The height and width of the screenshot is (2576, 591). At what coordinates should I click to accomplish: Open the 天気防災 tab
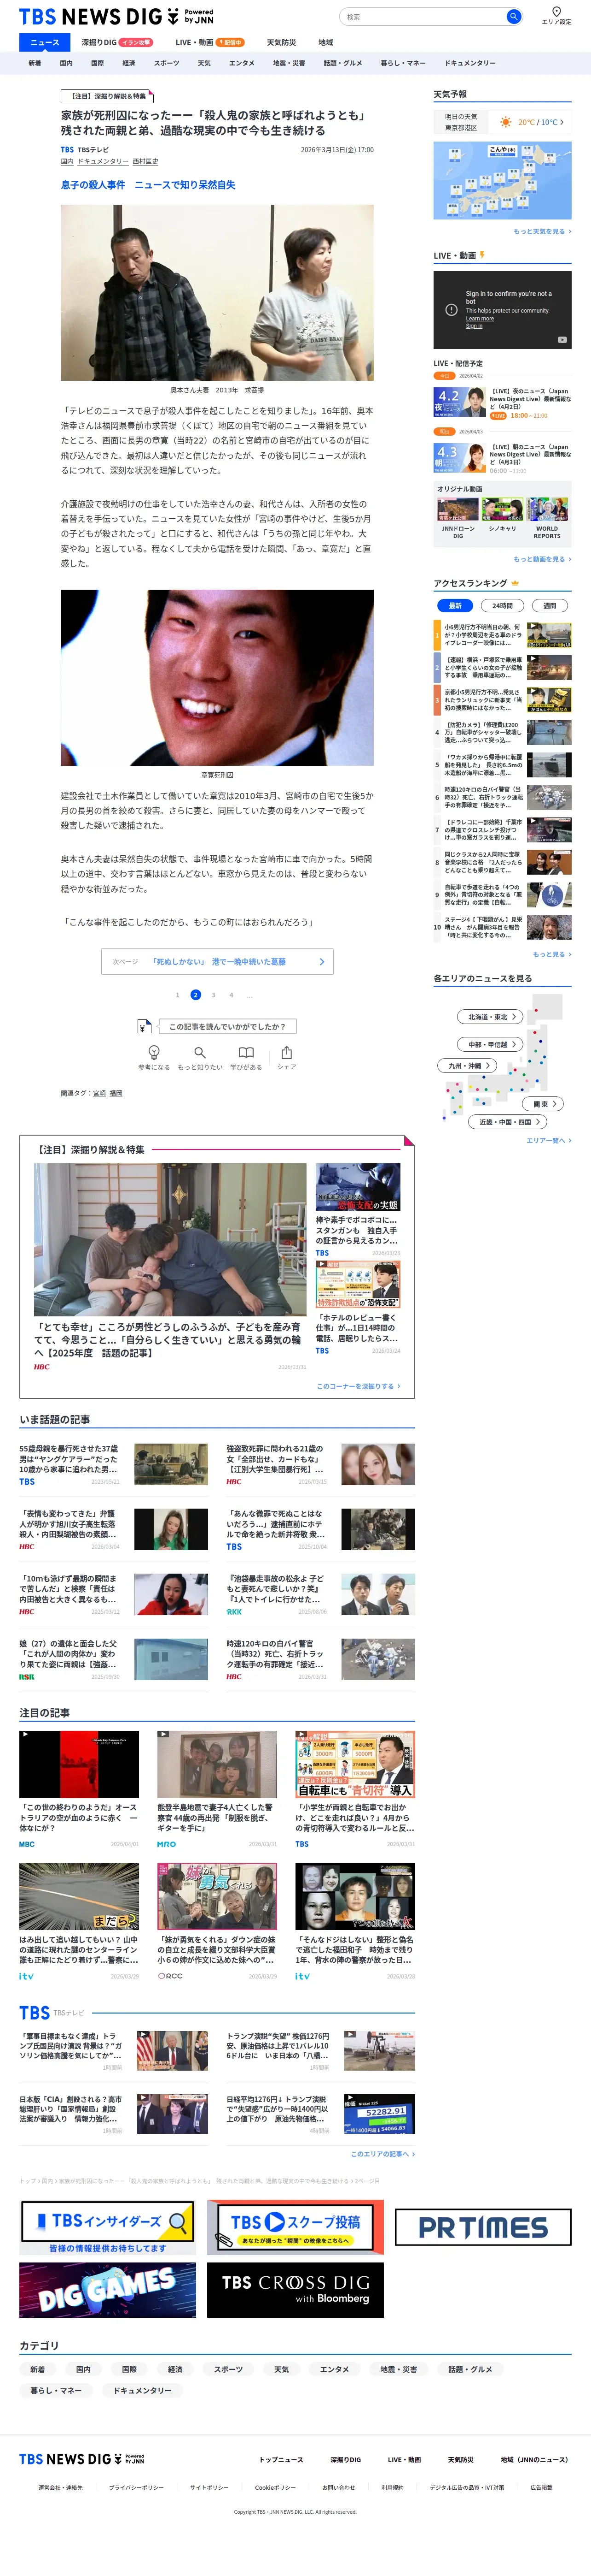tap(282, 42)
